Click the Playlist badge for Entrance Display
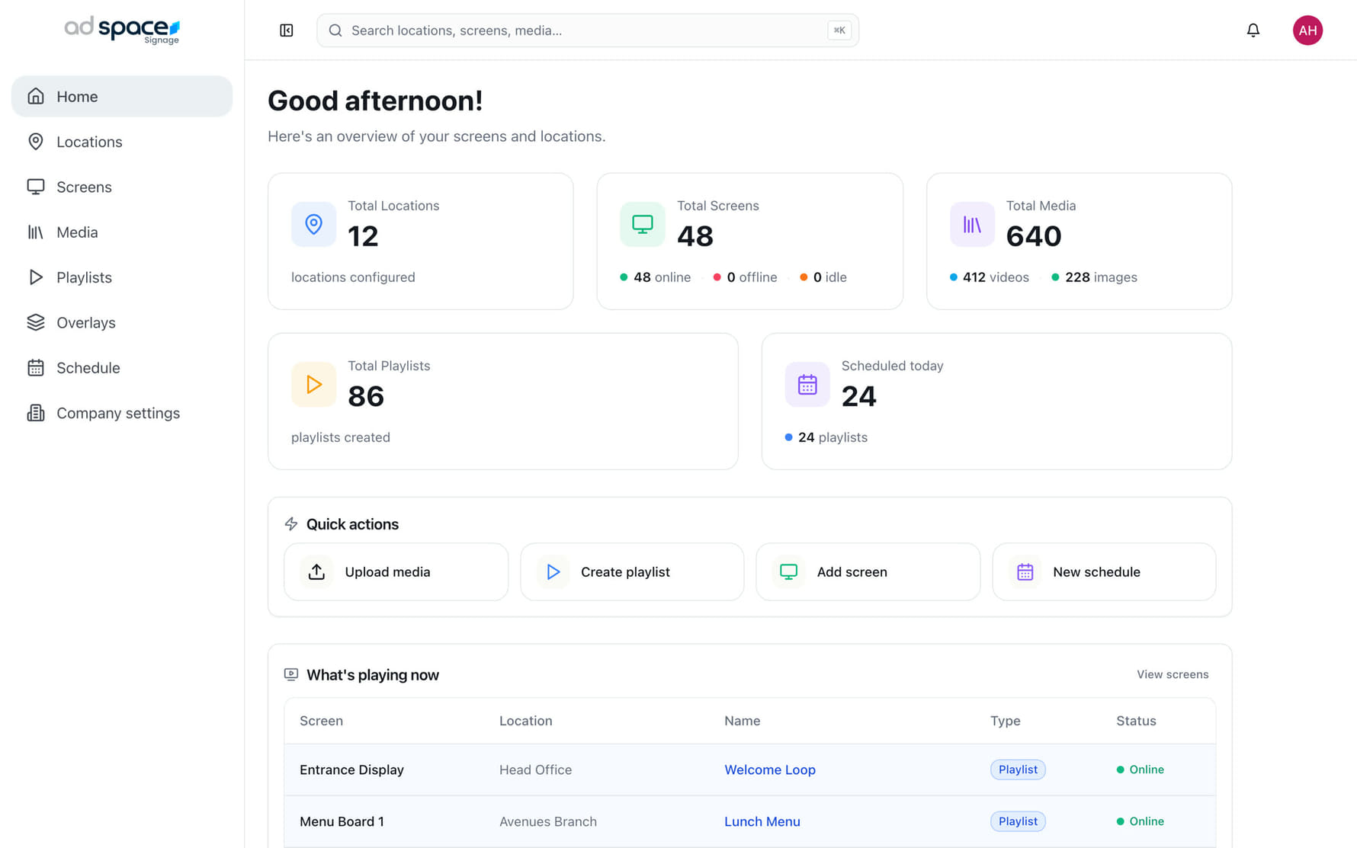The height and width of the screenshot is (848, 1357). click(1018, 770)
